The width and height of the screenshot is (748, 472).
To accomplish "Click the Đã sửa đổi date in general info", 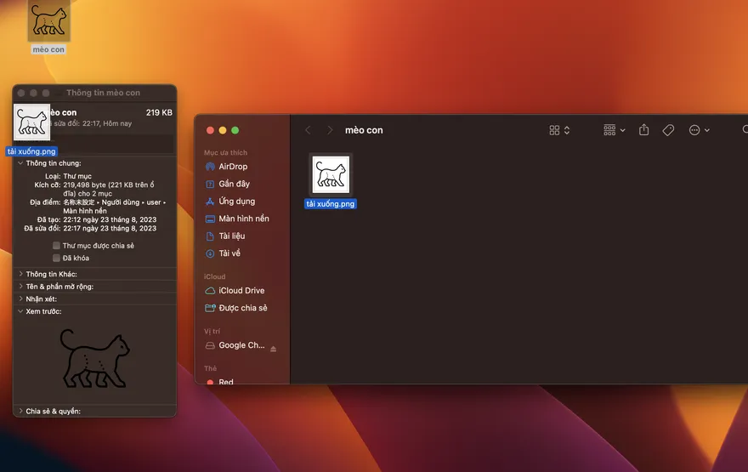I will pos(110,228).
